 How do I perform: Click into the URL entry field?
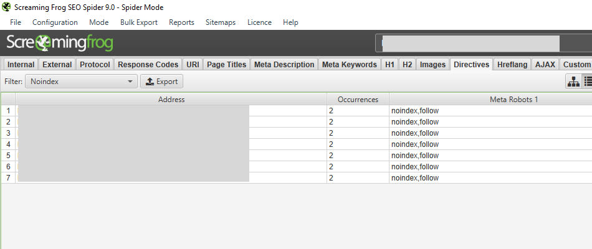[470, 43]
